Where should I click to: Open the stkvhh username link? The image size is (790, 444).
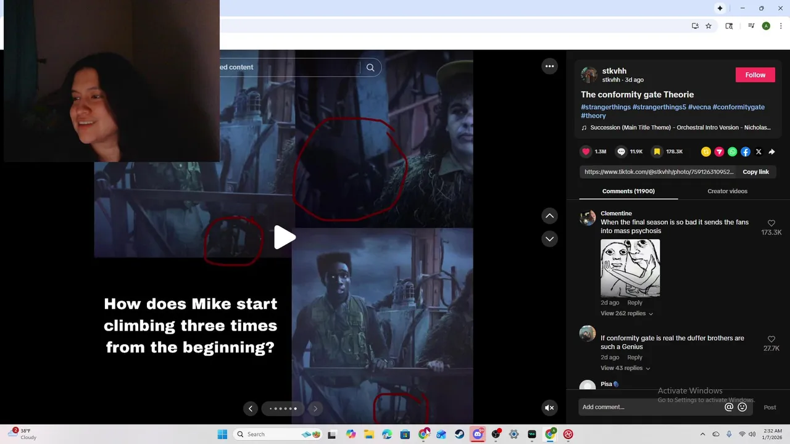(614, 71)
